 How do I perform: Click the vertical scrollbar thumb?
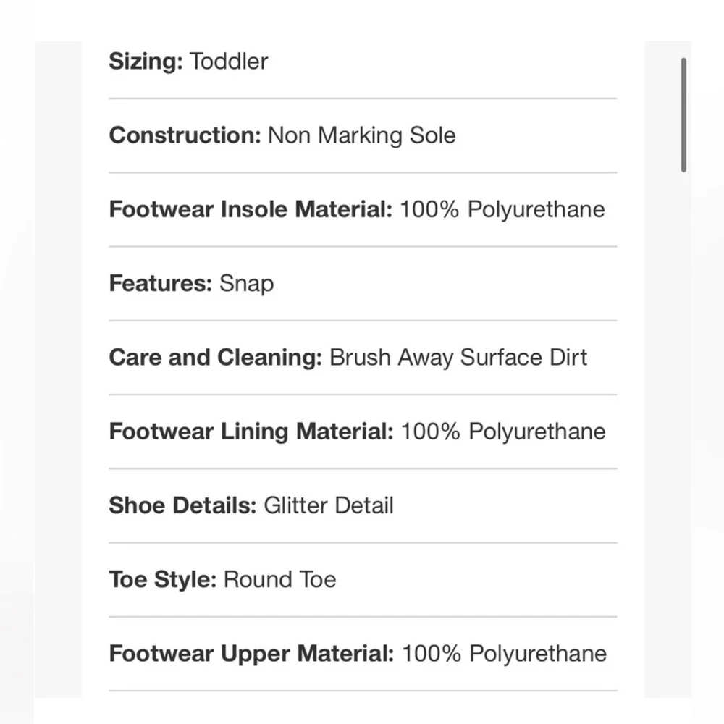tap(683, 115)
